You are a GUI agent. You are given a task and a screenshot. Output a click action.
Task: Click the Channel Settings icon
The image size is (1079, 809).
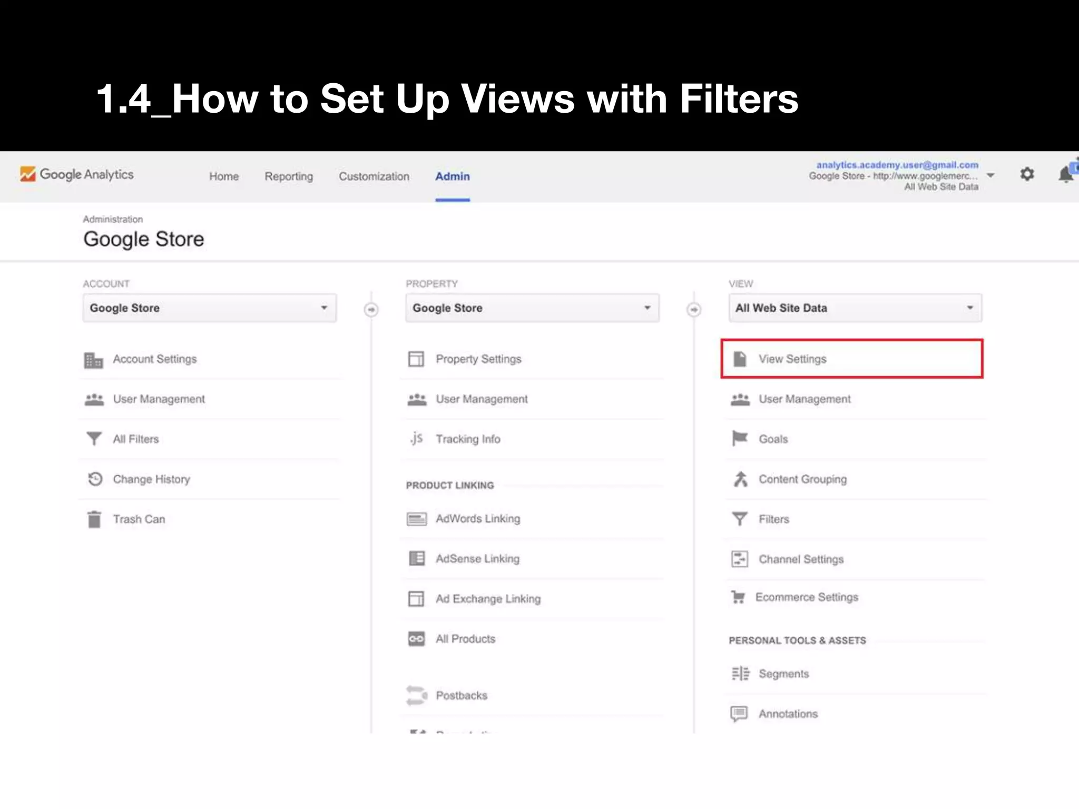click(x=740, y=559)
